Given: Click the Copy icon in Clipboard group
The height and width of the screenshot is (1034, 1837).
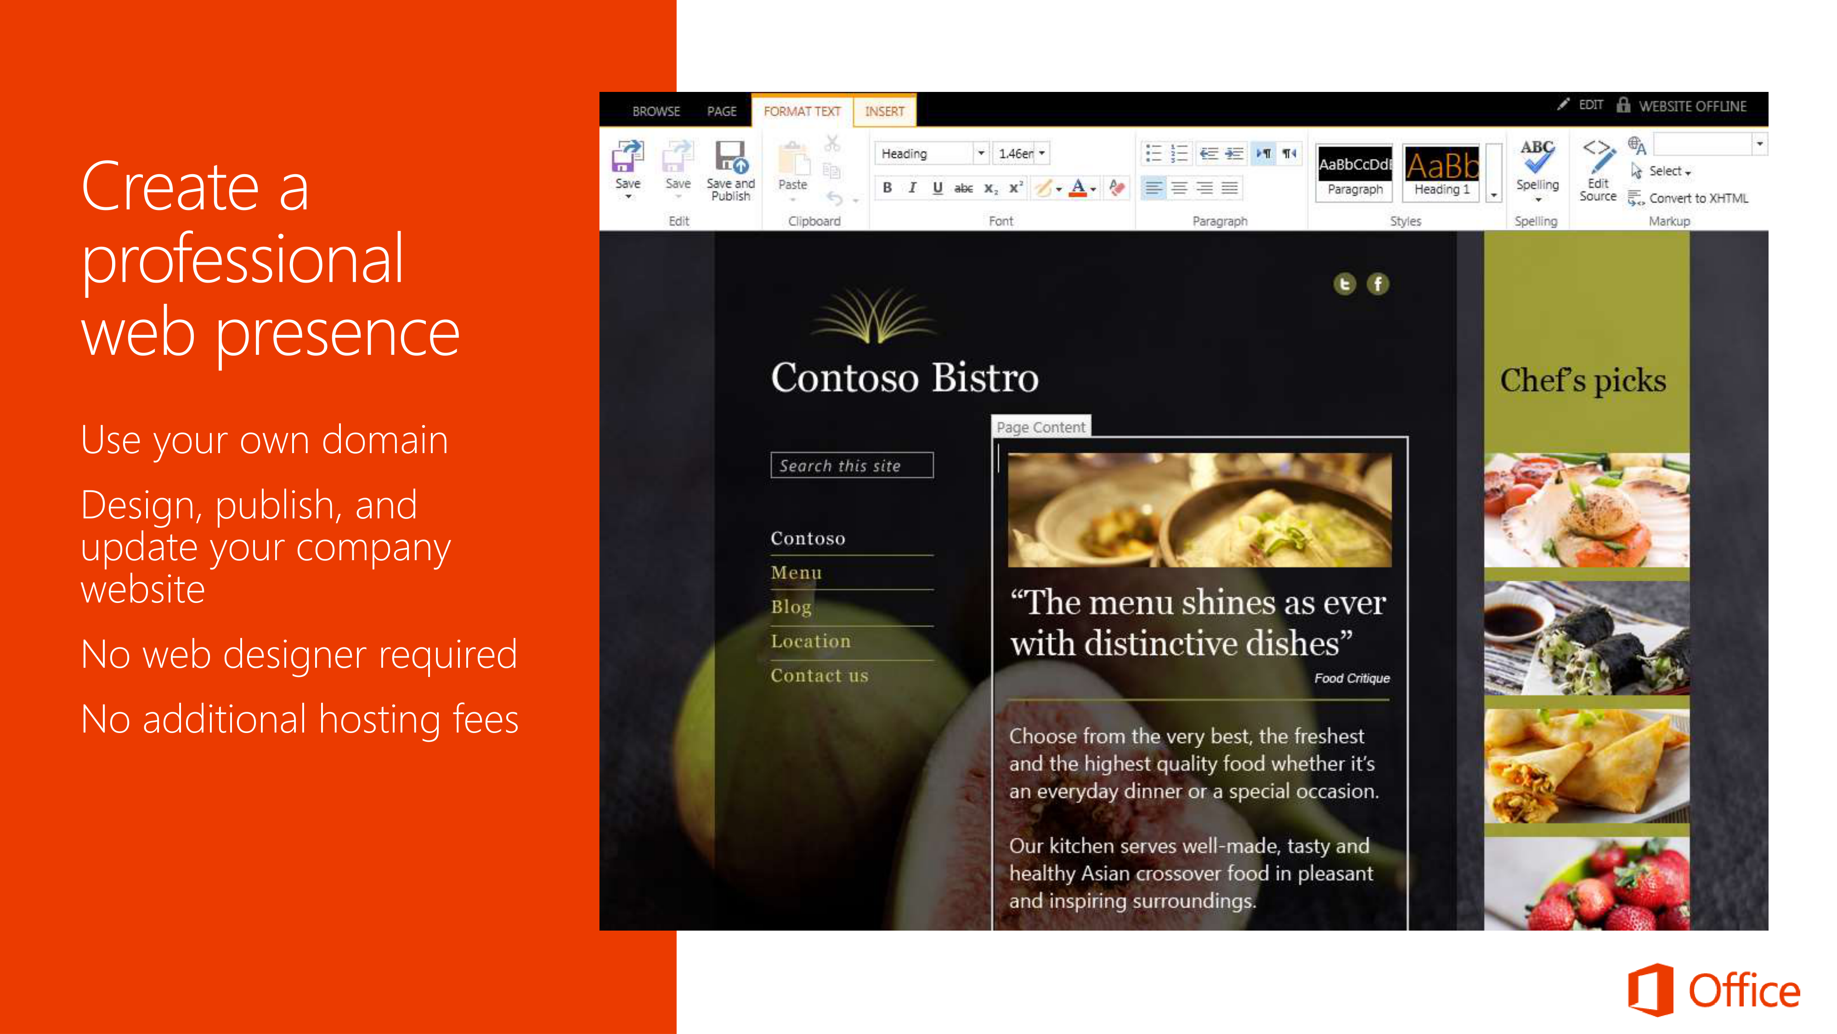Looking at the screenshot, I should 832,170.
